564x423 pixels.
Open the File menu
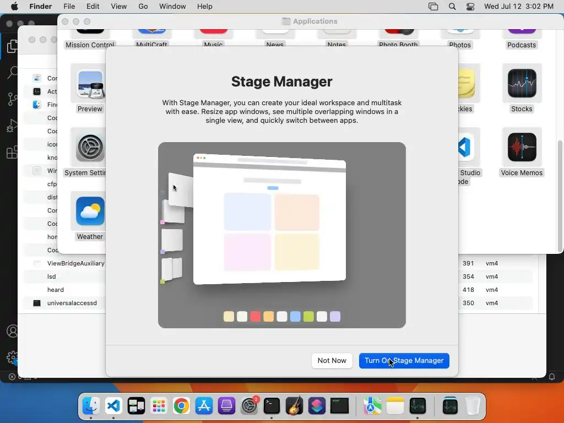point(69,7)
